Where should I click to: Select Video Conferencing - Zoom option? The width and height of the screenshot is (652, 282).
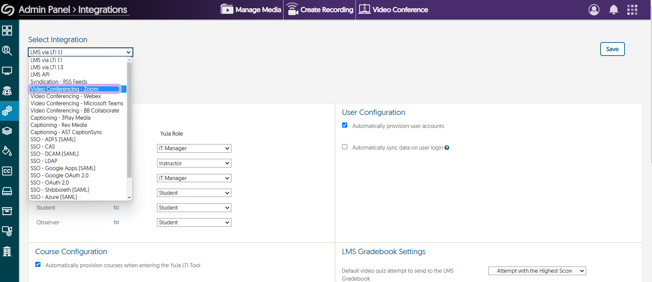click(78, 89)
